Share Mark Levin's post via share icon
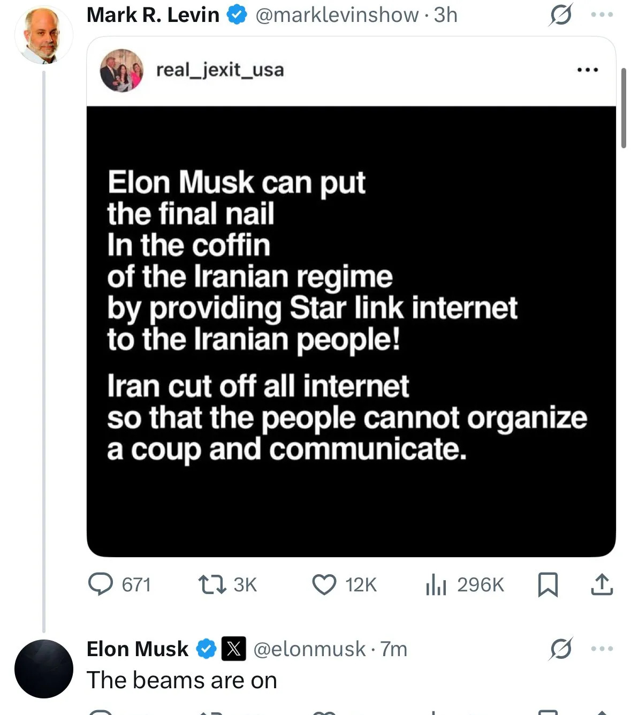 (602, 584)
